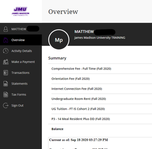Select Comprehensive Fee - Full Time row
The height and width of the screenshot is (149, 152).
tap(102, 69)
